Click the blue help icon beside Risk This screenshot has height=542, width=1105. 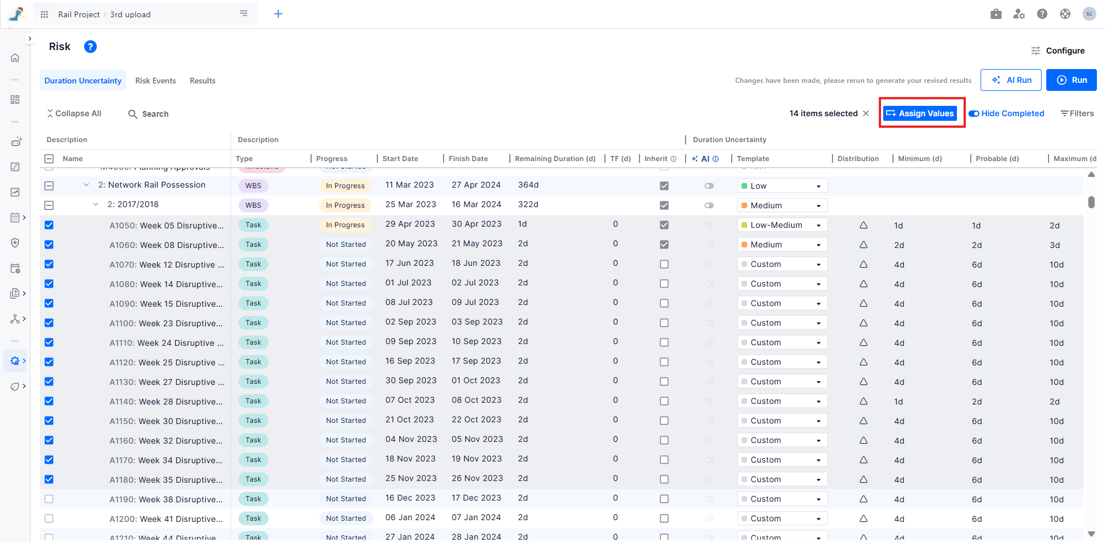90,47
